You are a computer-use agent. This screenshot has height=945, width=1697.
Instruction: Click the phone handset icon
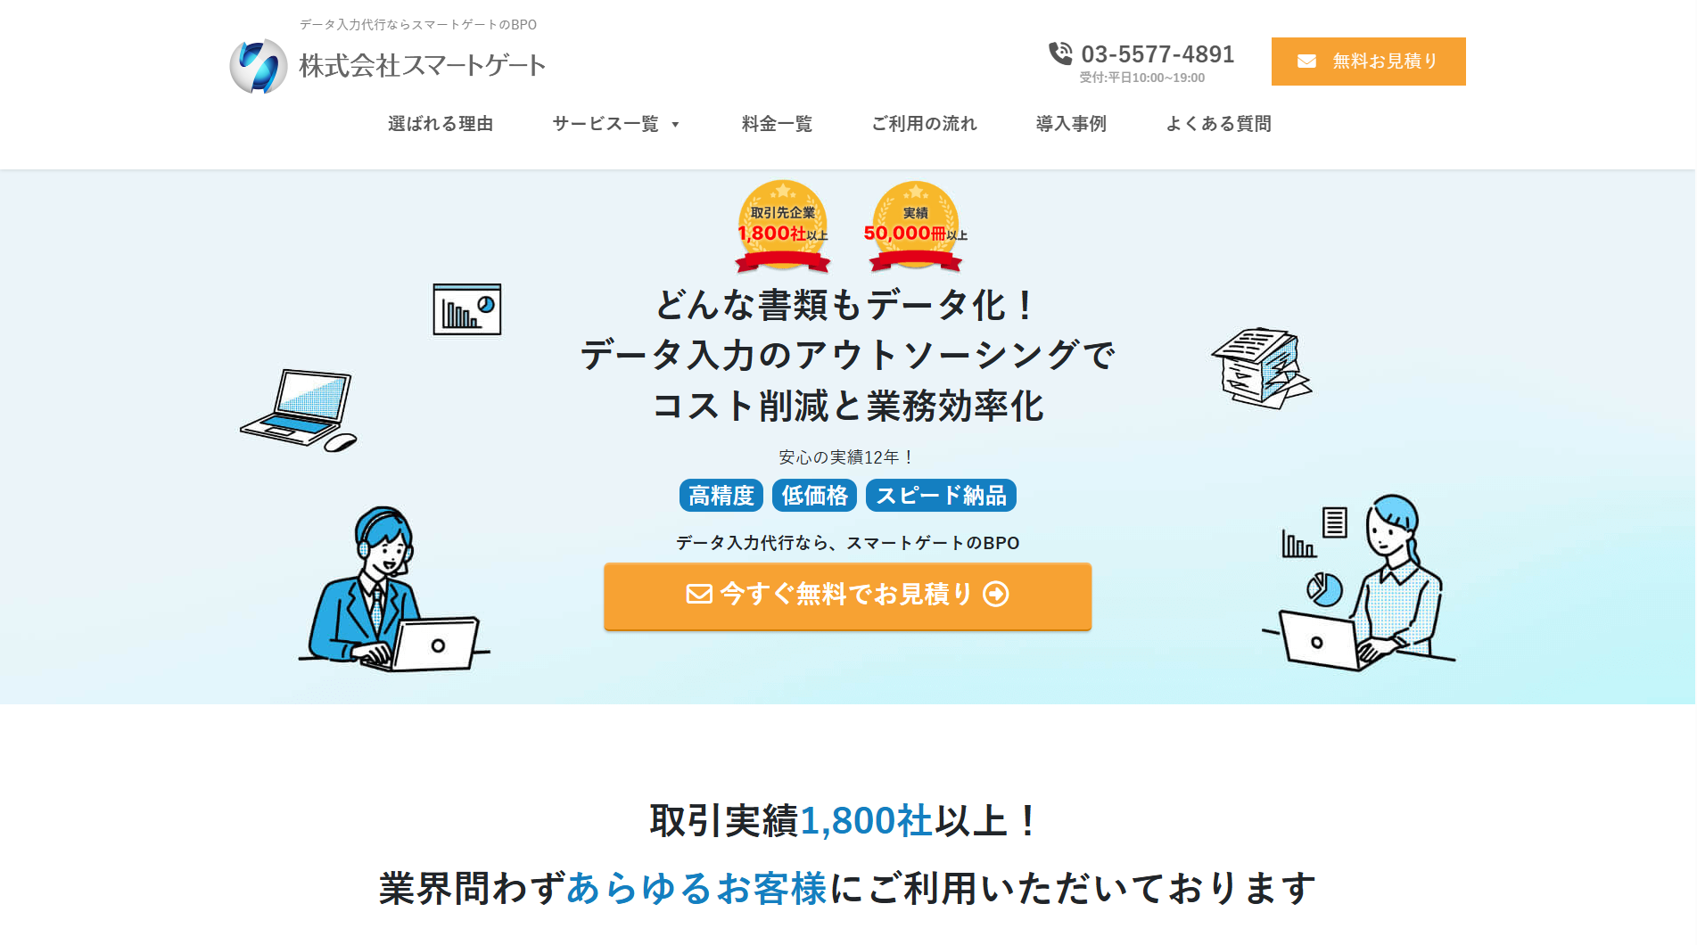pyautogui.click(x=1060, y=53)
